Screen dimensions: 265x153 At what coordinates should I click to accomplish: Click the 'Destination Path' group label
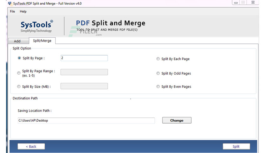point(25,98)
